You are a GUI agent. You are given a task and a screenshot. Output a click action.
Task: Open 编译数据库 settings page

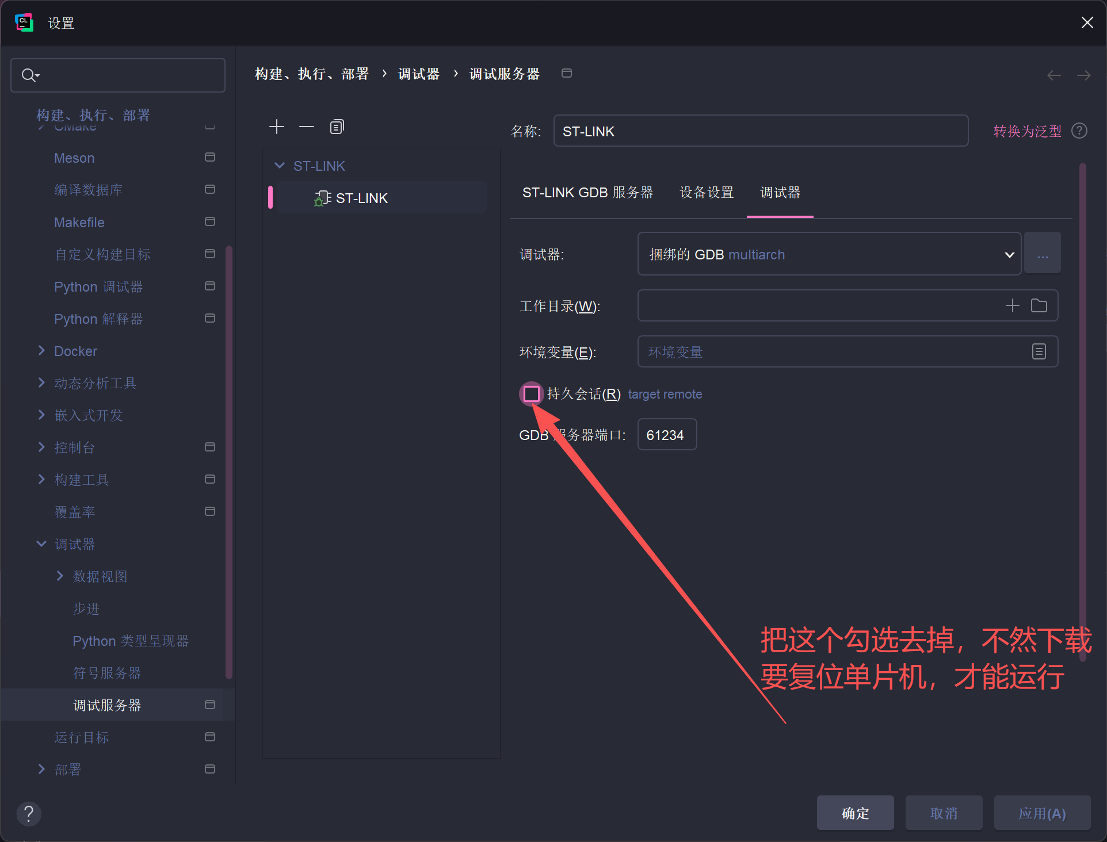point(88,190)
